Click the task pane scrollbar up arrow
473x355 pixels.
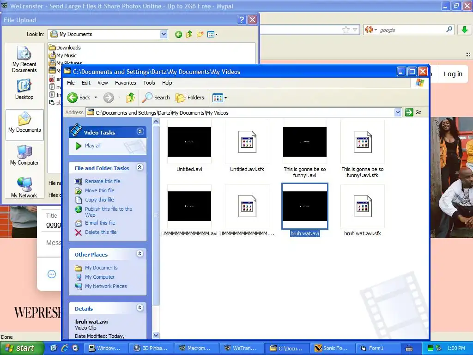pos(156,122)
